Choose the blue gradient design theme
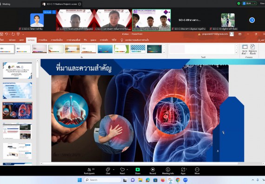The height and width of the screenshot is (184, 265). [105, 49]
